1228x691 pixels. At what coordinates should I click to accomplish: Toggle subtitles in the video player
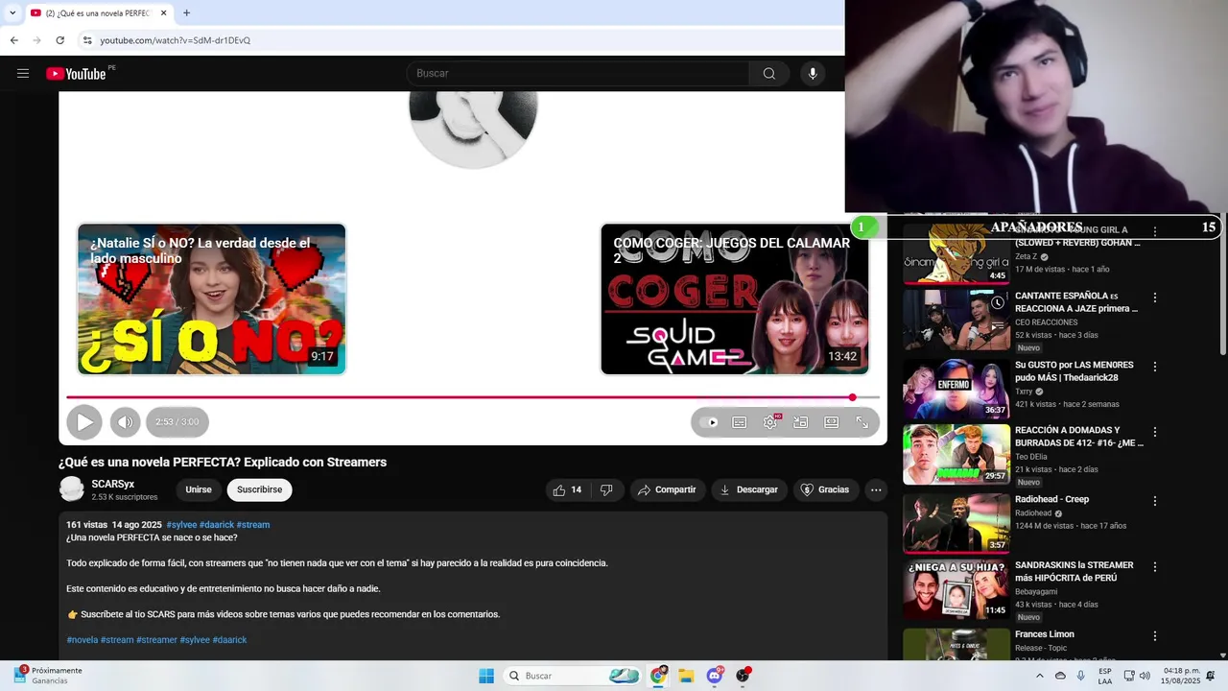740,422
